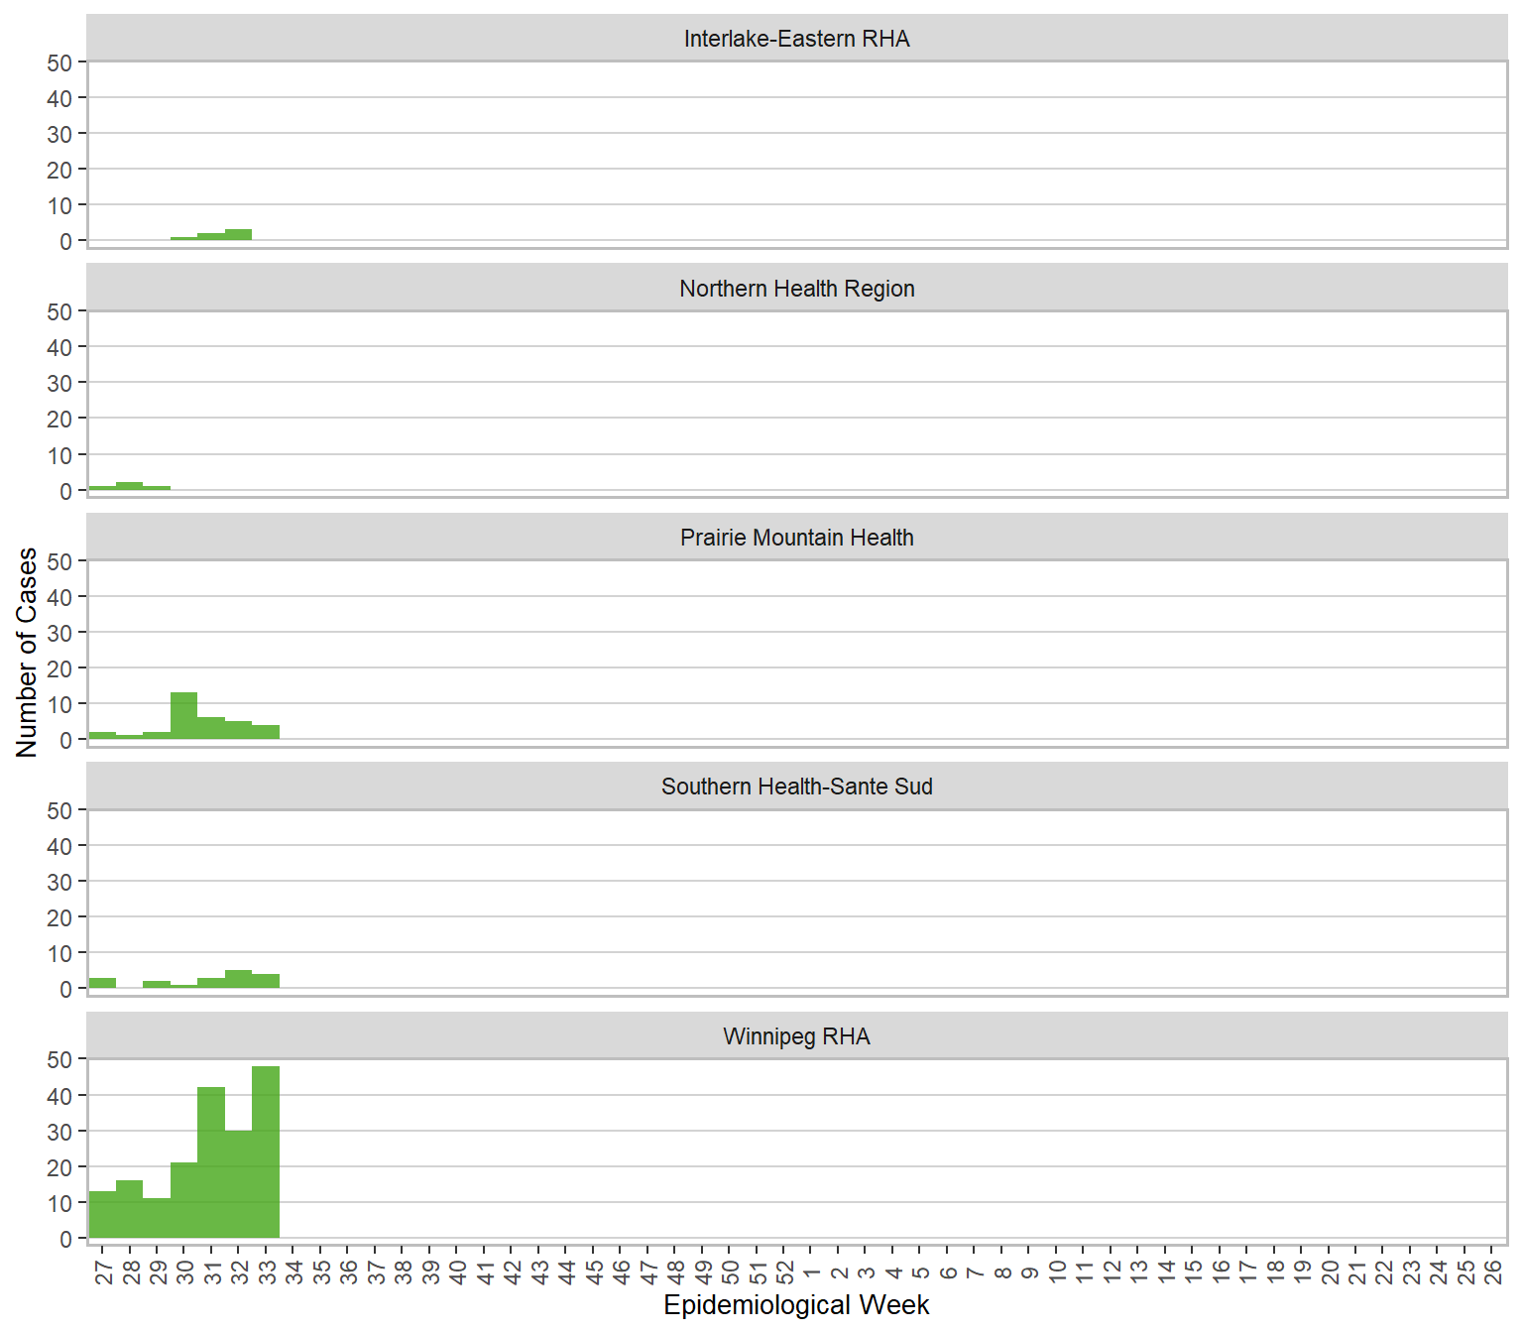Click the Number of Cases axis title
This screenshot has height=1333, width=1523.
[27, 652]
